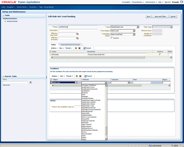184x147 pixels.
Task: Open the Accessibility link
Action: (x=126, y=2)
